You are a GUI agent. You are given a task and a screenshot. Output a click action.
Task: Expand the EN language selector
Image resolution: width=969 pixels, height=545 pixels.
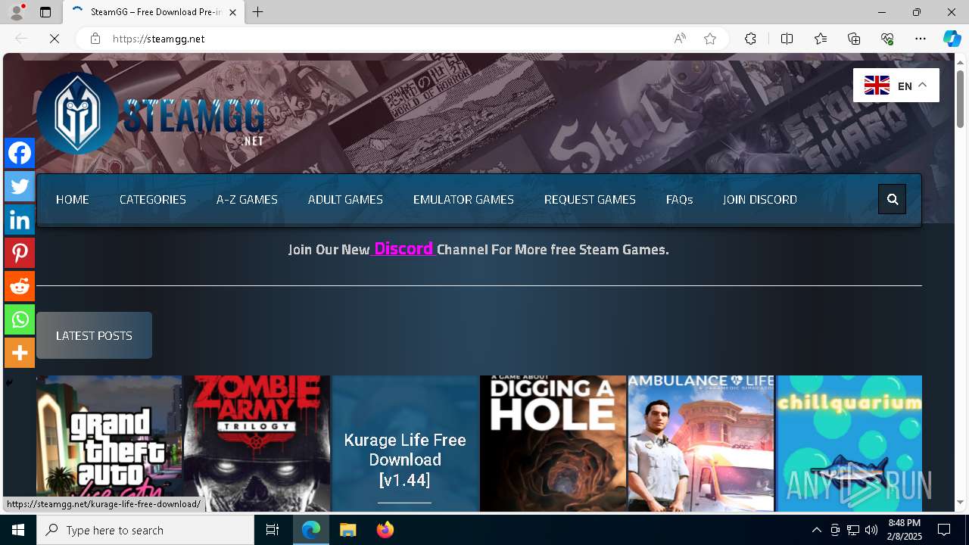896,86
